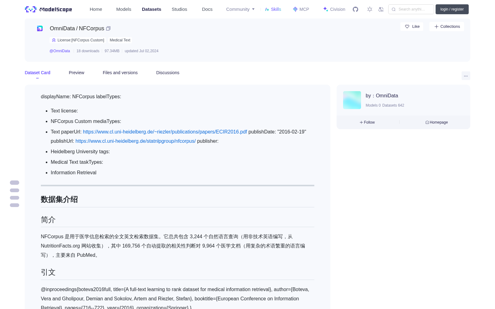This screenshot has width=495, height=309.
Task: Click the '18 downloads' text
Action: click(x=88, y=51)
